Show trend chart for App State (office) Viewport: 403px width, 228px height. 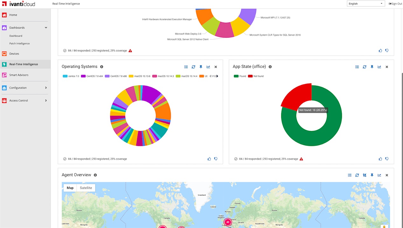click(x=379, y=67)
